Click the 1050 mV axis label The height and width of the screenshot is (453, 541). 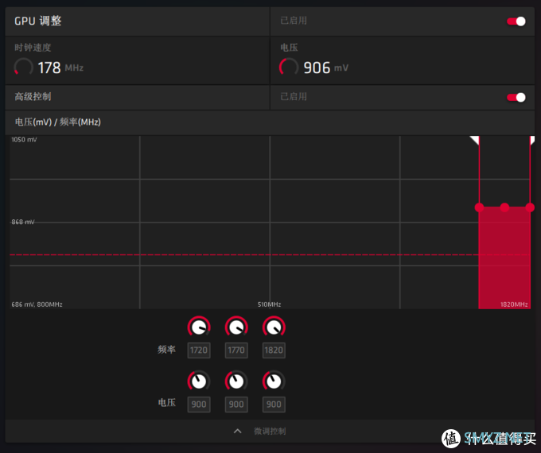point(24,140)
